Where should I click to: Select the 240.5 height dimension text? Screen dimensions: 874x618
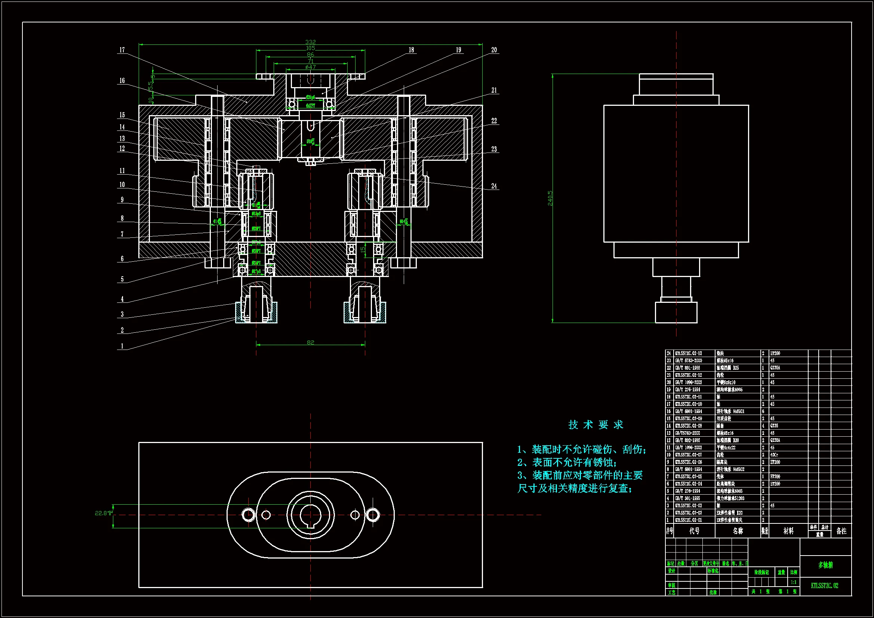550,198
